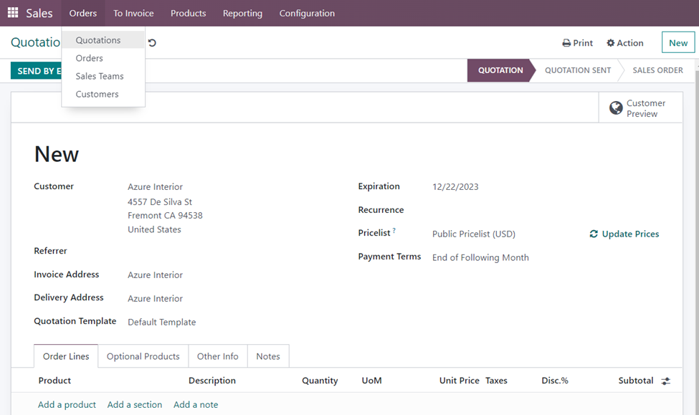The image size is (699, 415).
Task: Edit the Expiration date field
Action: [x=455, y=187]
